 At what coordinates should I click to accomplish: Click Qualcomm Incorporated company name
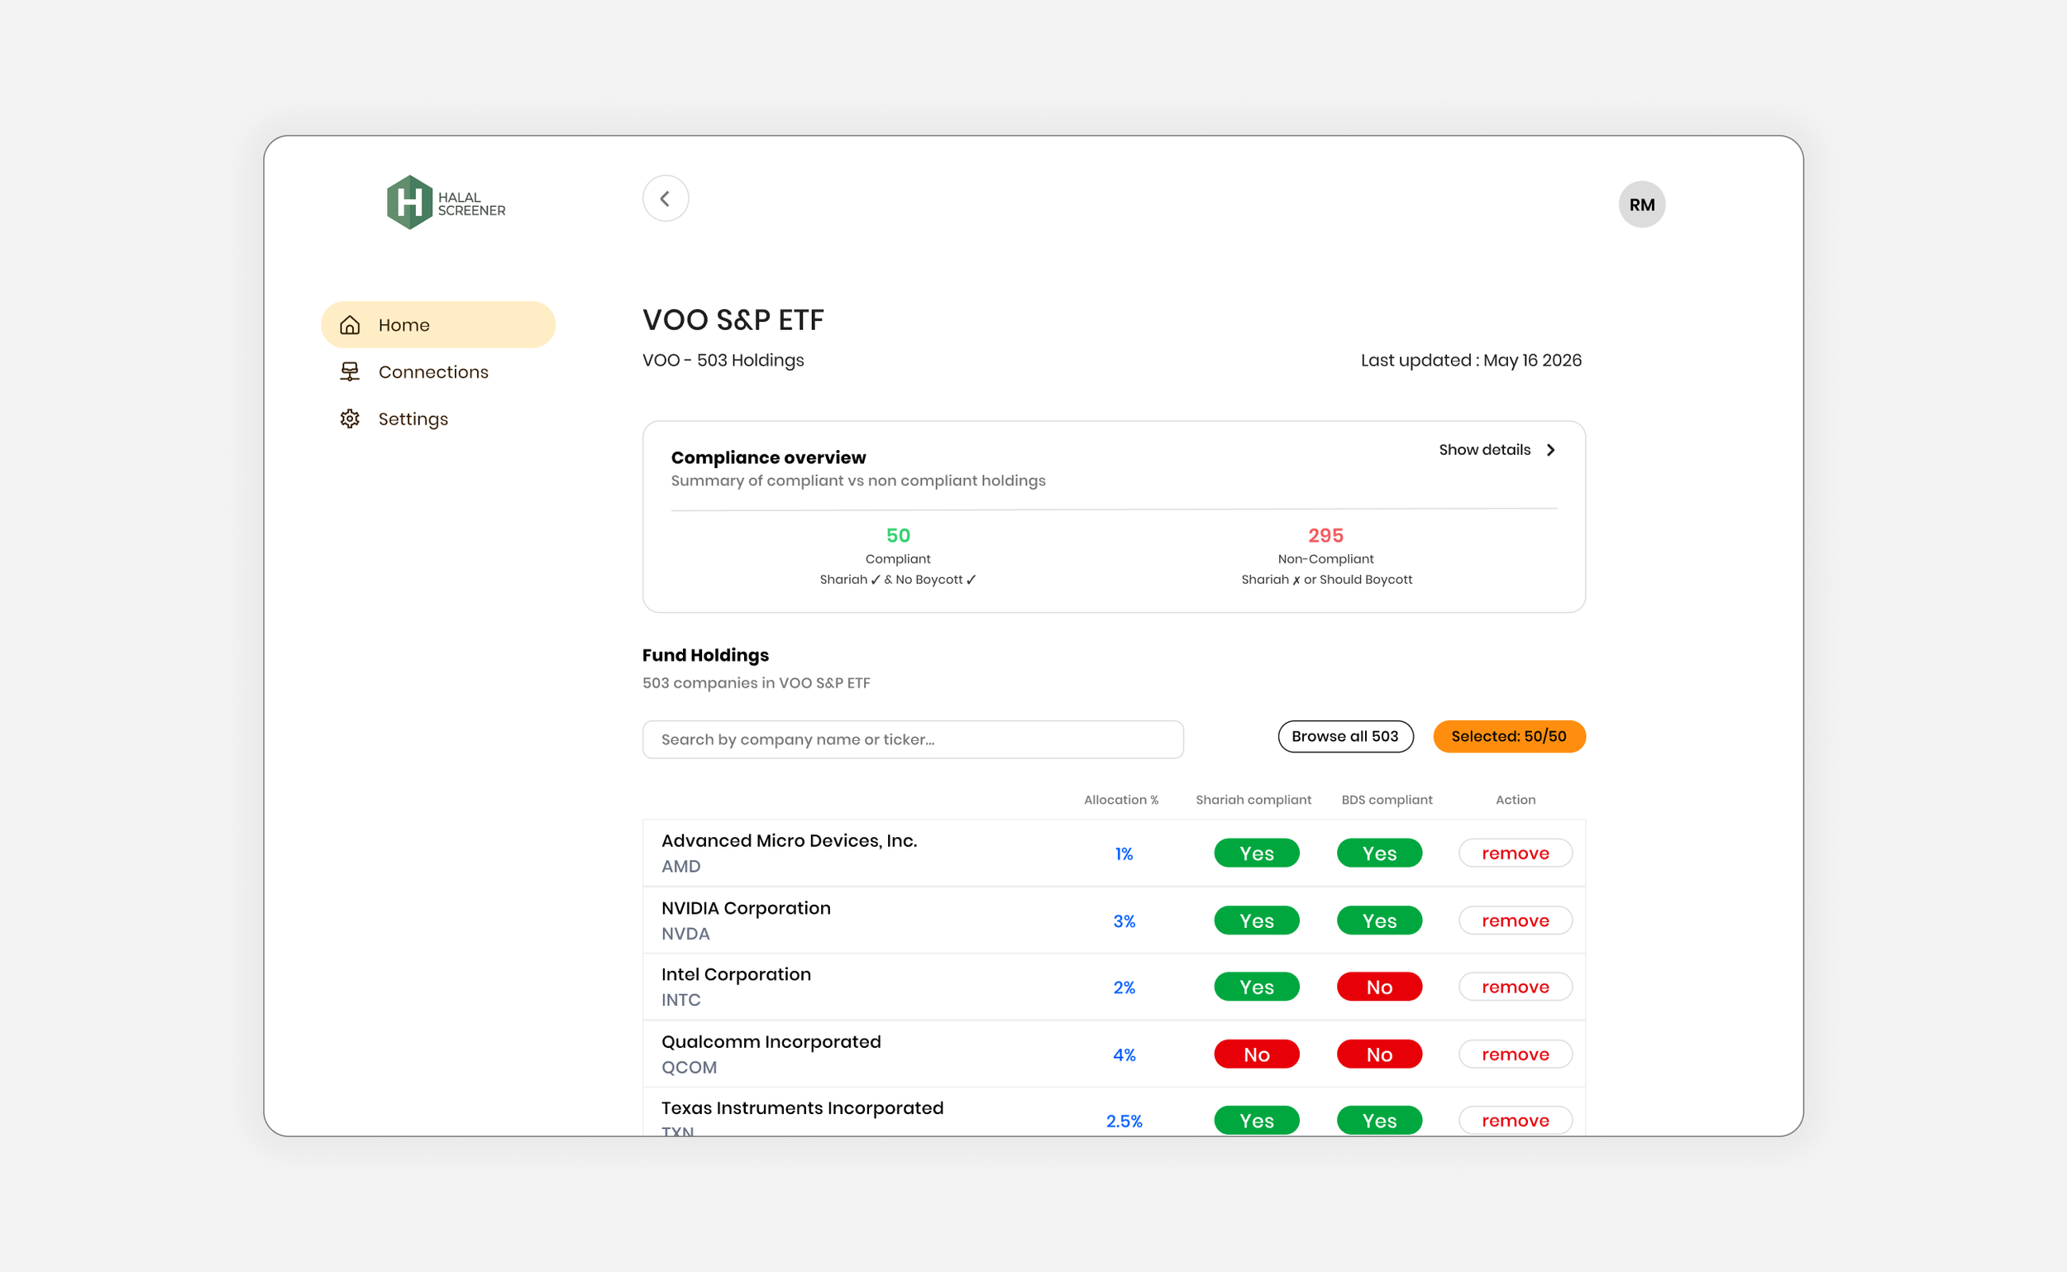(771, 1041)
